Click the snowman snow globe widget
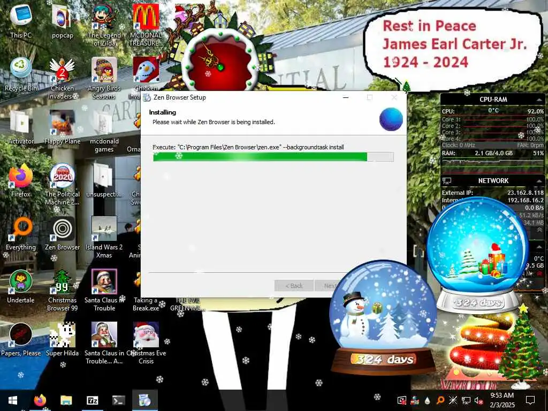Viewport: 548px width, 411px height. (383, 316)
